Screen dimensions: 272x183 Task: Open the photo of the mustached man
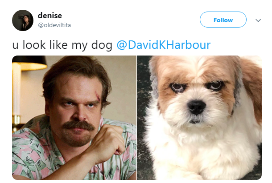74,118
